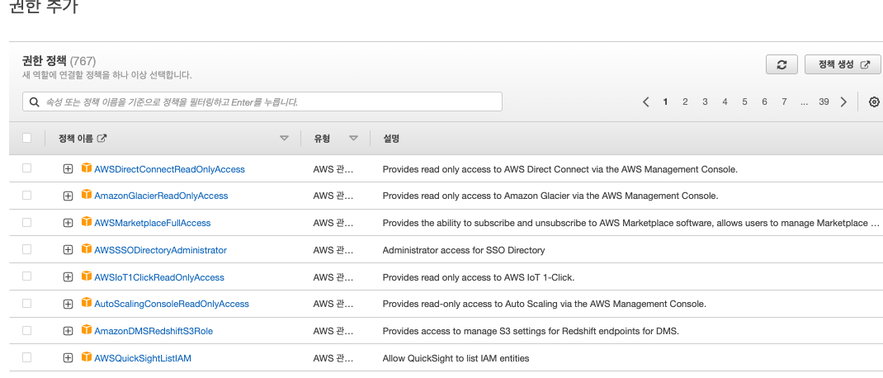Open the AWSIoT1ClickReadOnlyAccess link
The image size is (883, 378).
(159, 277)
